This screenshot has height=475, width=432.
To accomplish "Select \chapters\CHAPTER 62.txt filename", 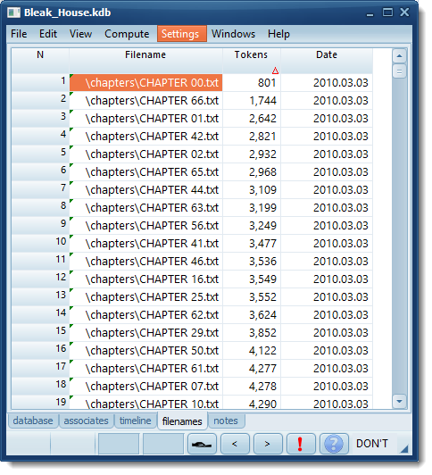I will [x=145, y=315].
